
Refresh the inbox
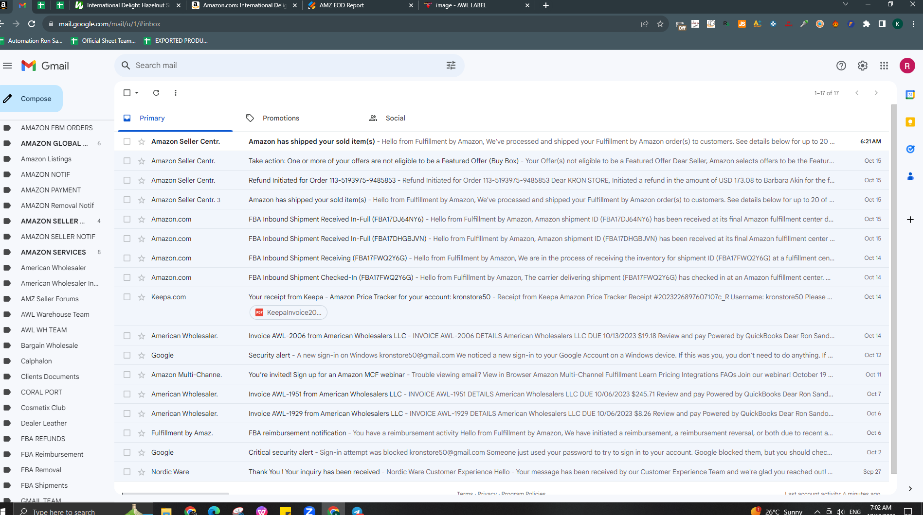click(156, 93)
